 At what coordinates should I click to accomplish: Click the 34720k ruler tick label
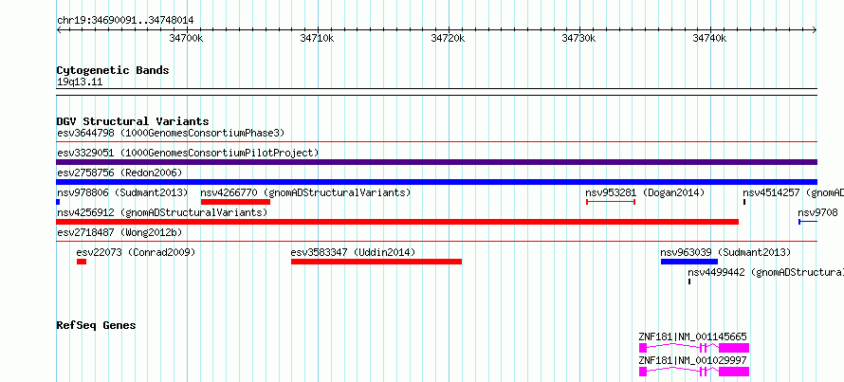(x=448, y=38)
